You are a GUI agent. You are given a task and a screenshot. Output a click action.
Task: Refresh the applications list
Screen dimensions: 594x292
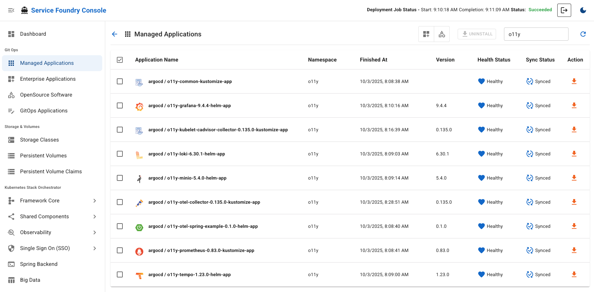(583, 34)
